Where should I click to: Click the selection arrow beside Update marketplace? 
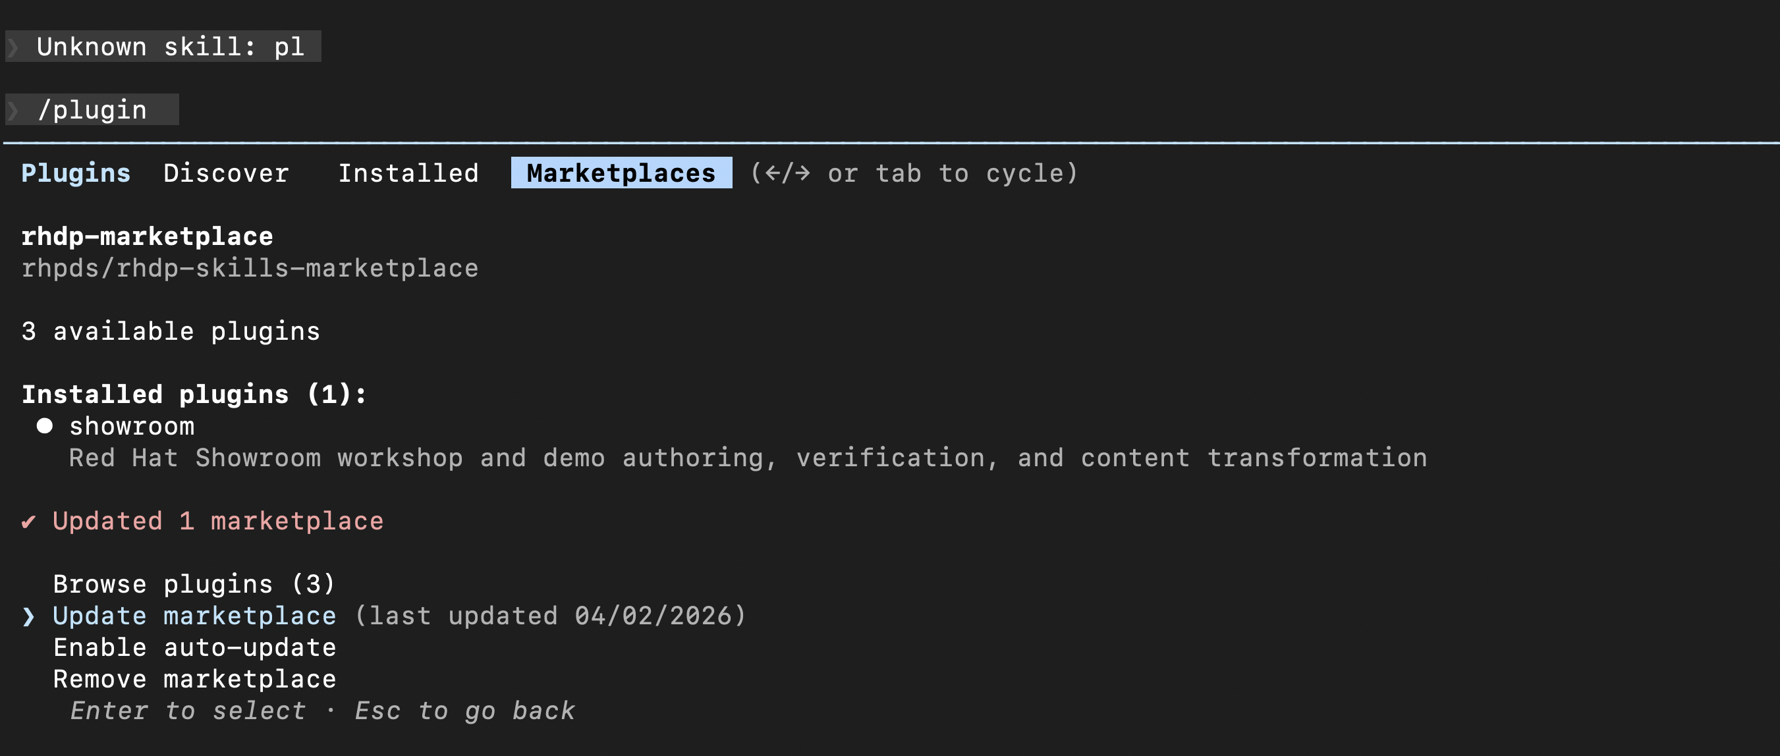click(28, 616)
